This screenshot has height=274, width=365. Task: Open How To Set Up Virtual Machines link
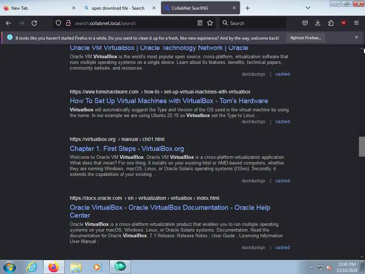point(169,101)
